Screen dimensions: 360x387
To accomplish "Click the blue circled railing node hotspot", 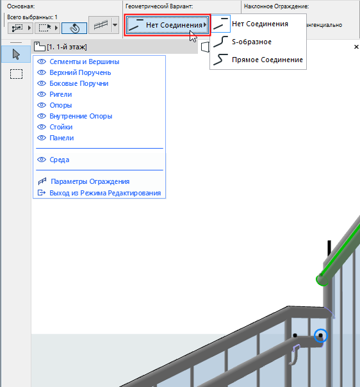I will (320, 336).
